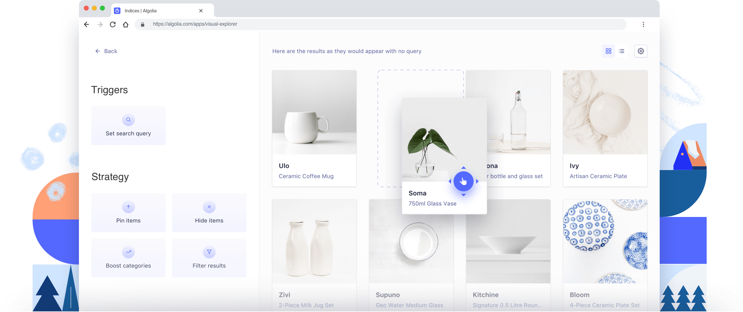Choose the Pin items strategy

(x=128, y=213)
